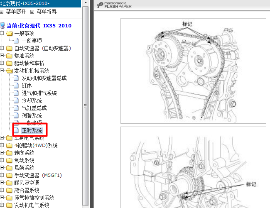Click the Macromedia FlashPaper logo
270x208 pixels.
(114, 5)
